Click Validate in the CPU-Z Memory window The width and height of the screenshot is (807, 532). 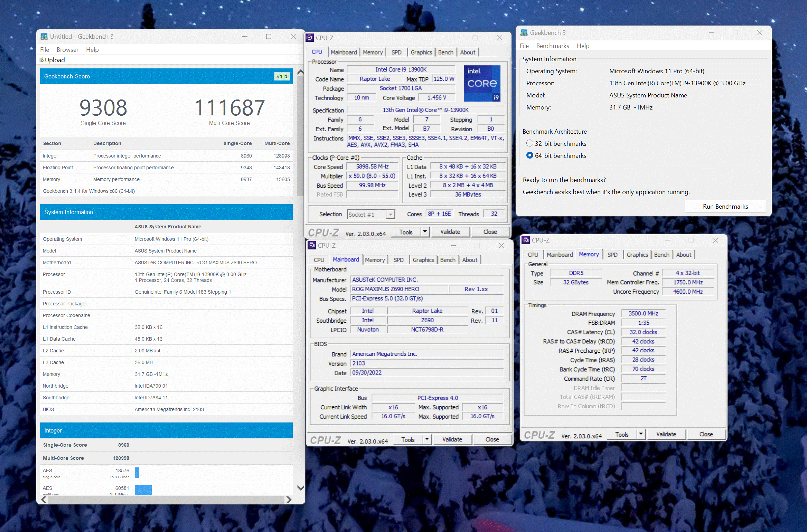point(666,434)
